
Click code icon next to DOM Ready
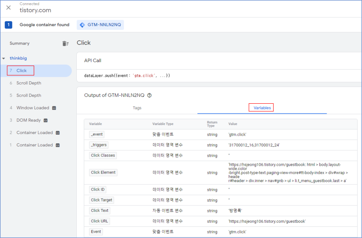(45, 121)
